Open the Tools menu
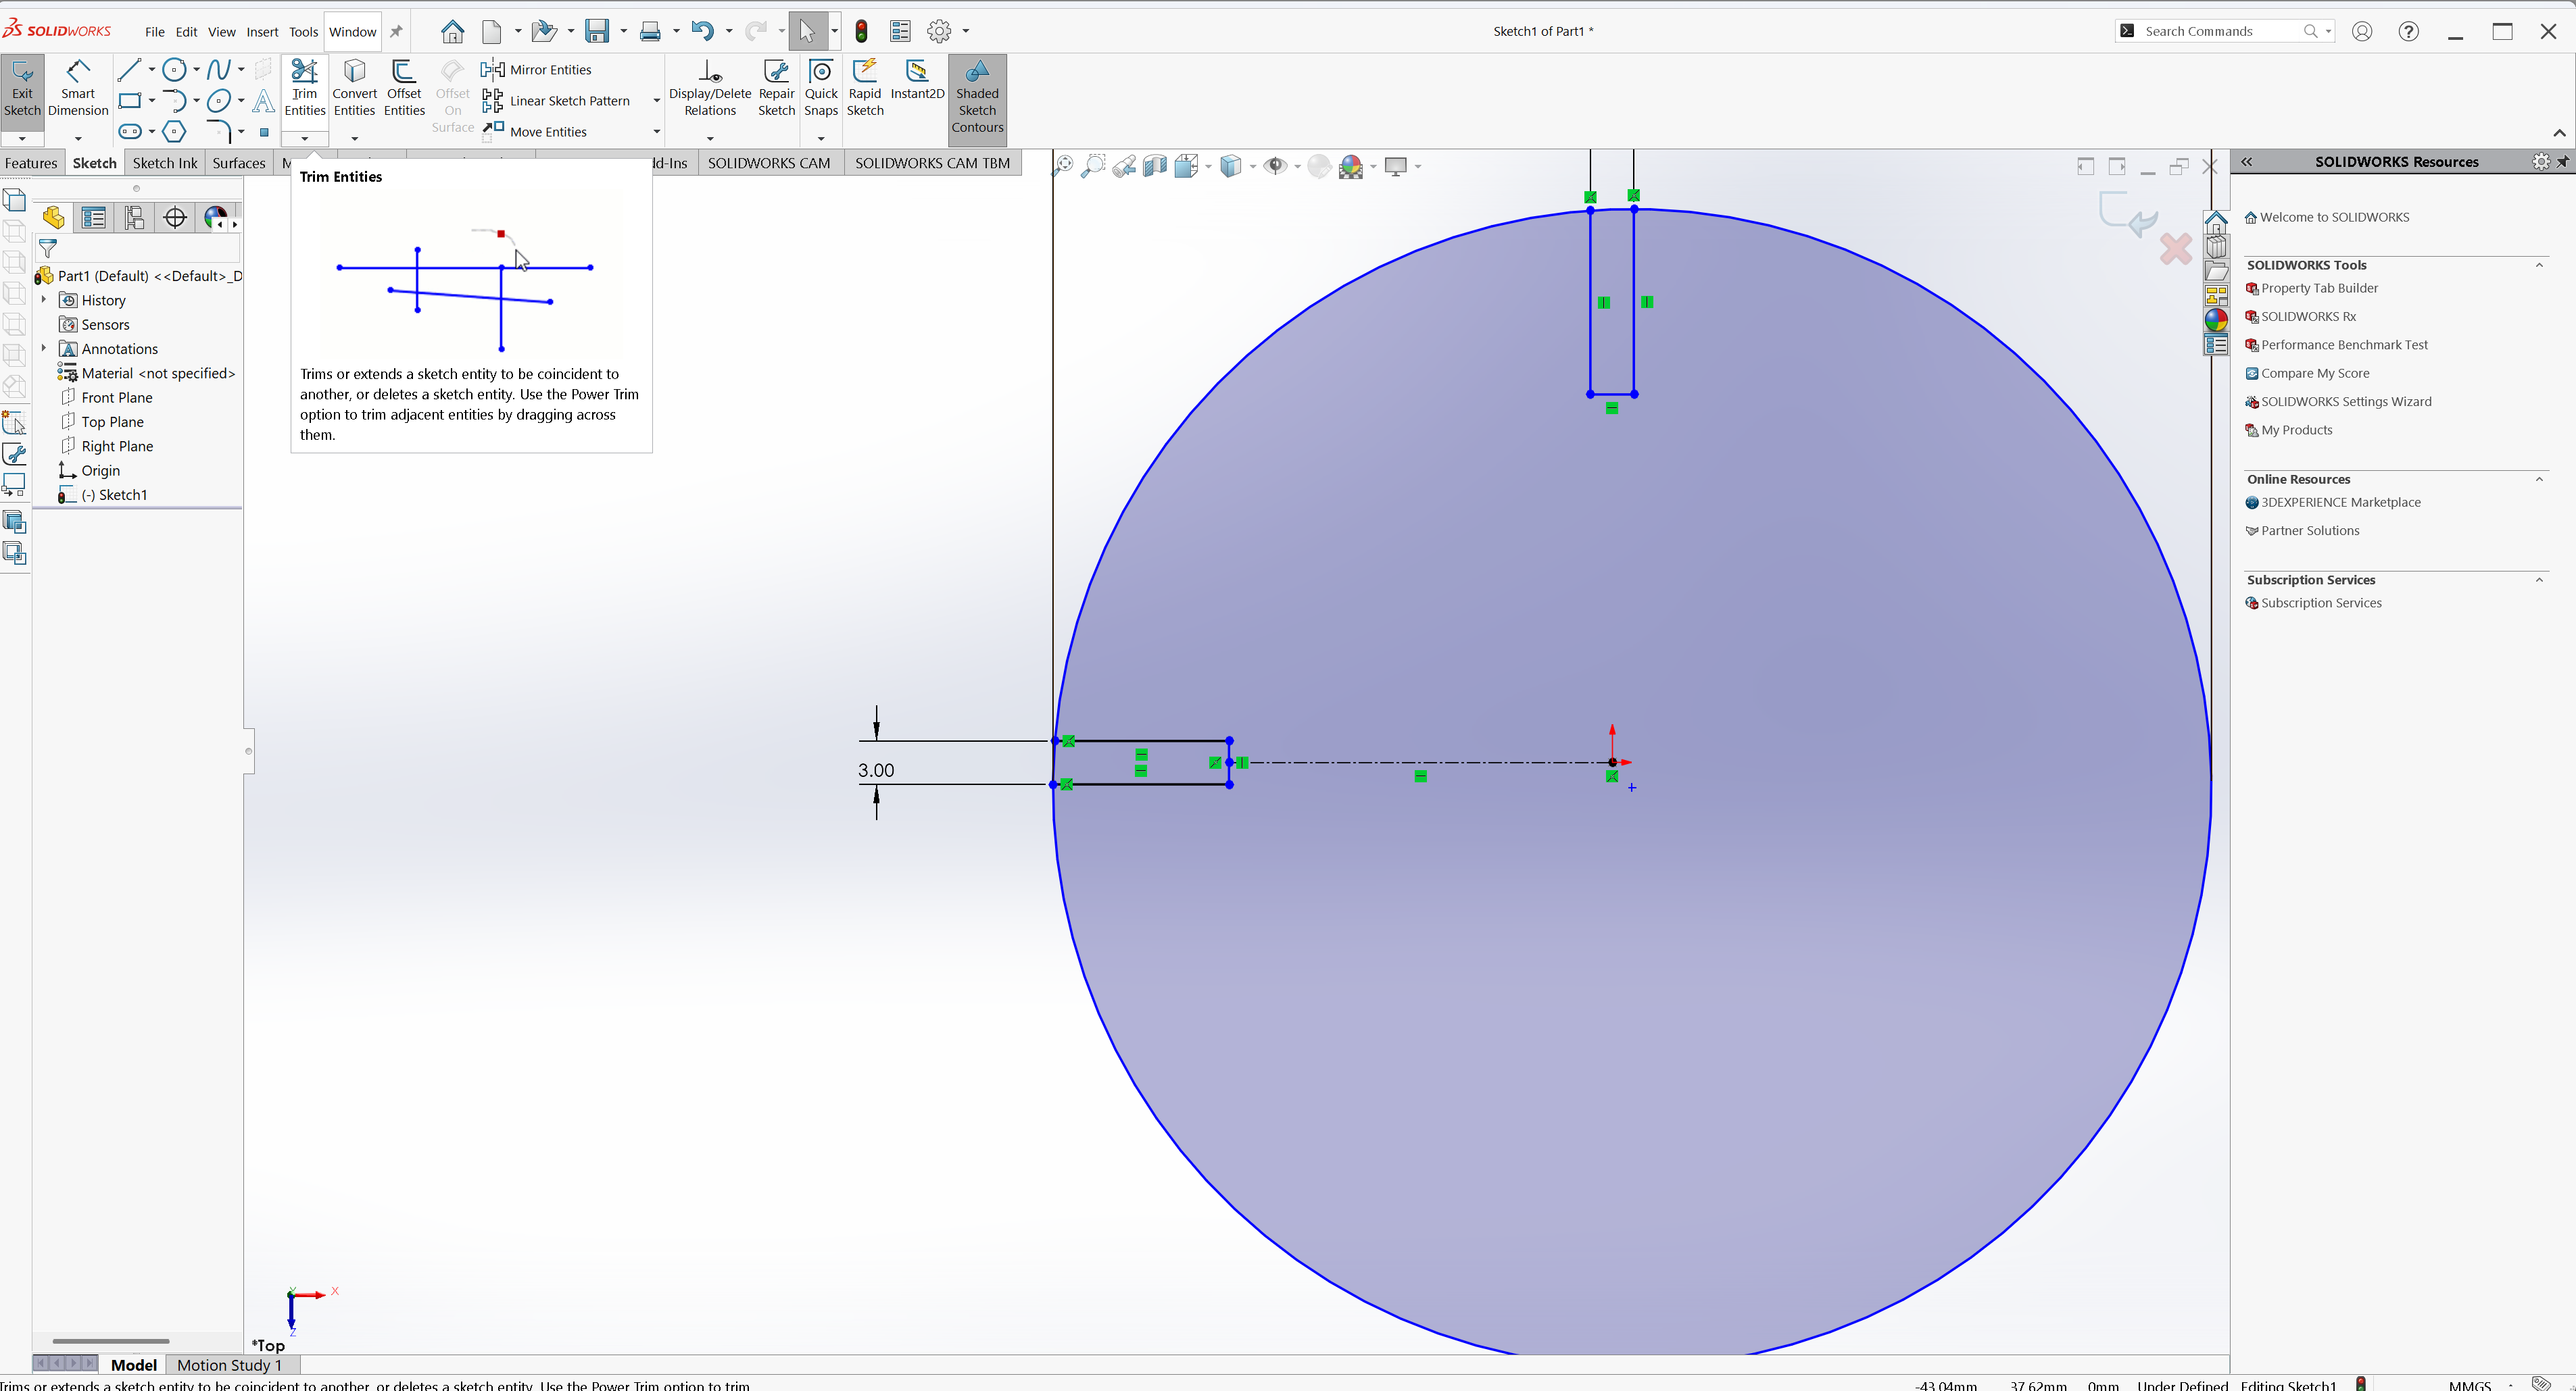The height and width of the screenshot is (1391, 2576). 303,32
